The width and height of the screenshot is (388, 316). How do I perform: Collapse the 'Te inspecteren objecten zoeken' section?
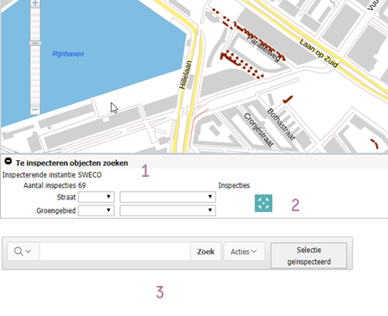[8, 161]
